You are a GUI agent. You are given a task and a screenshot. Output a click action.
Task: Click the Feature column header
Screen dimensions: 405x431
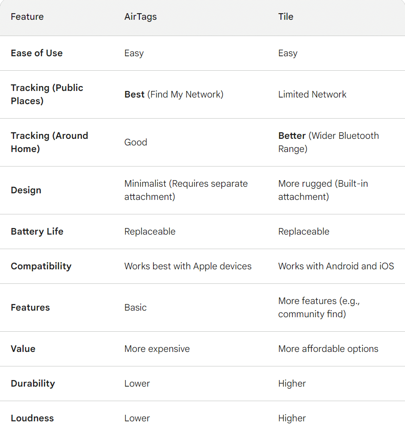(x=27, y=17)
